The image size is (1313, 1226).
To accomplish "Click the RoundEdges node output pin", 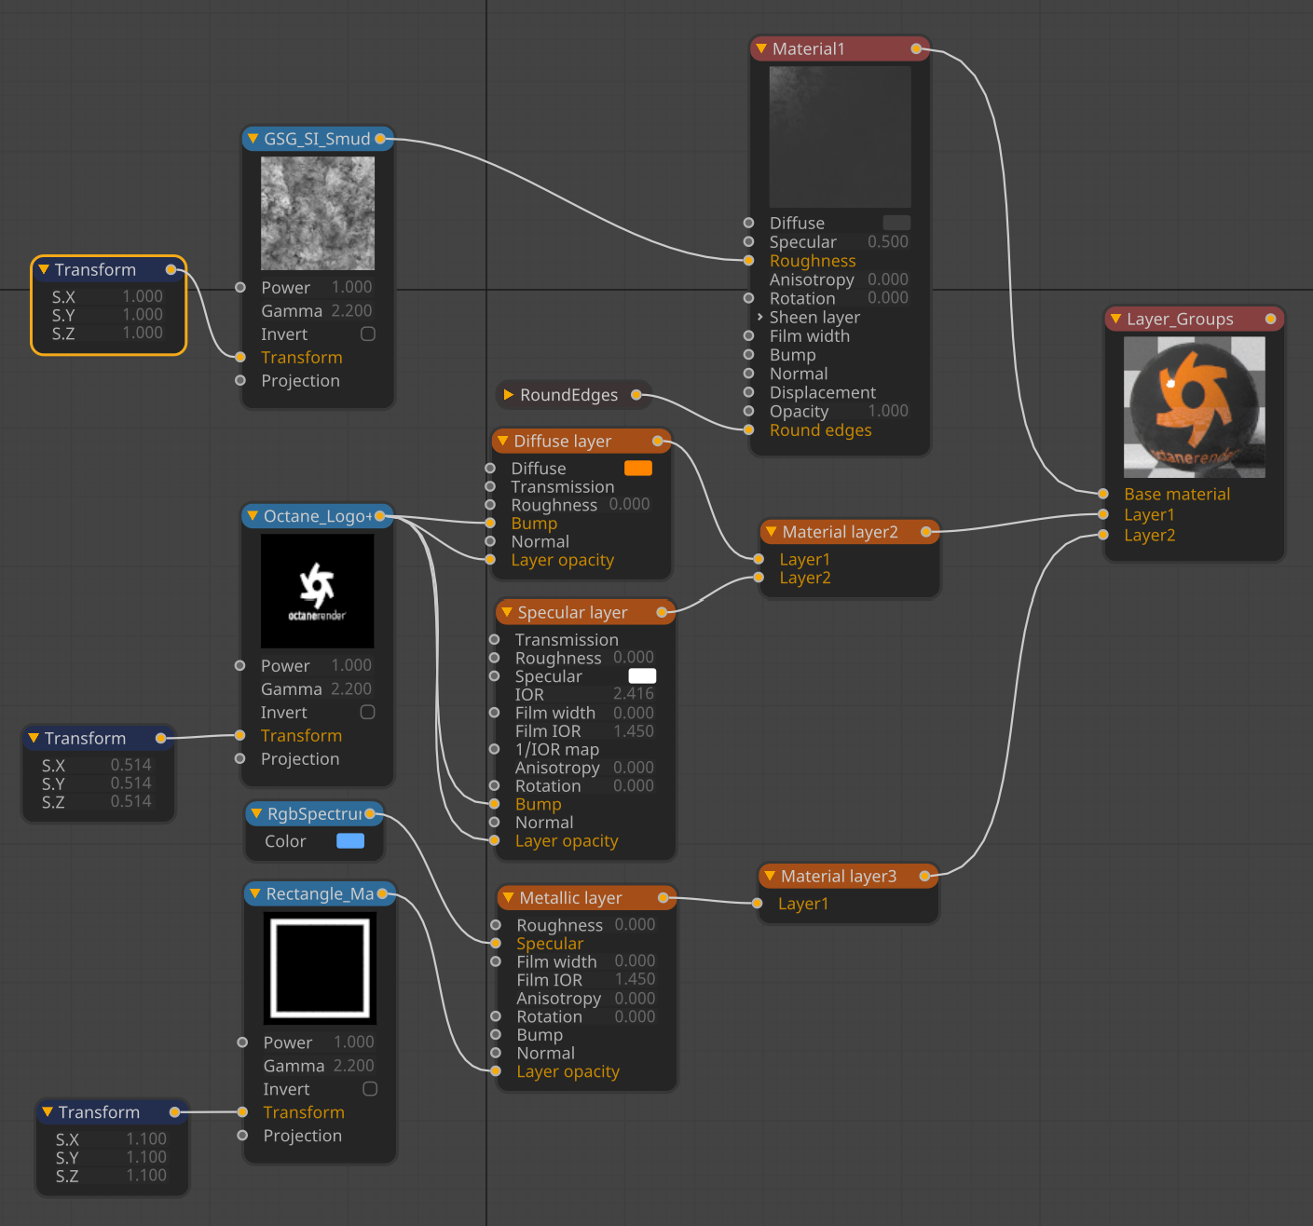I will 636,395.
